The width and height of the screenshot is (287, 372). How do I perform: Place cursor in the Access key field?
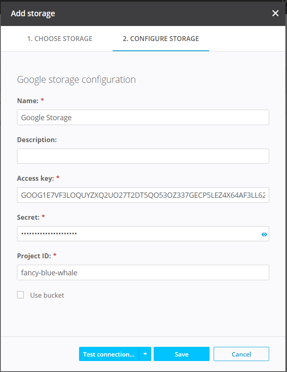(143, 195)
